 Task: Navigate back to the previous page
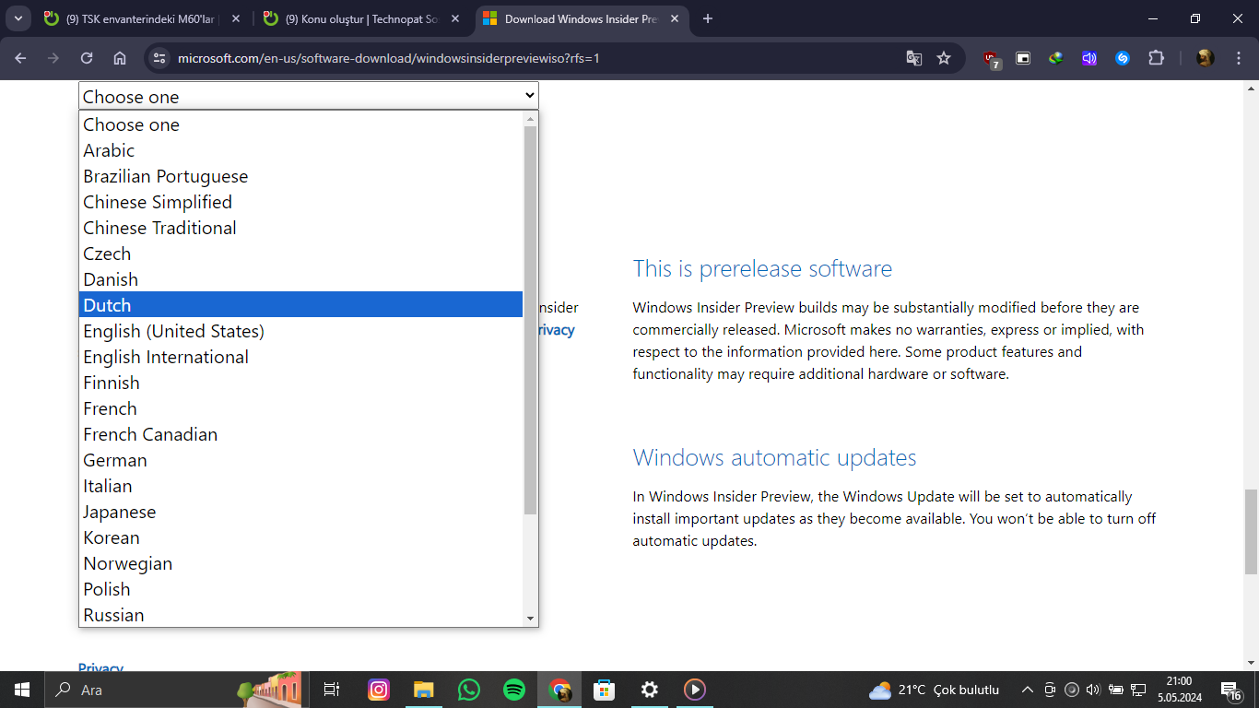pos(20,58)
